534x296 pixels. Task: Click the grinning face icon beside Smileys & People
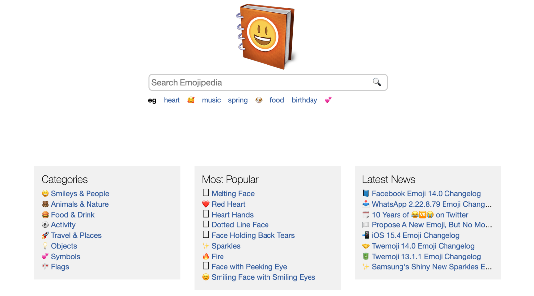pos(45,194)
